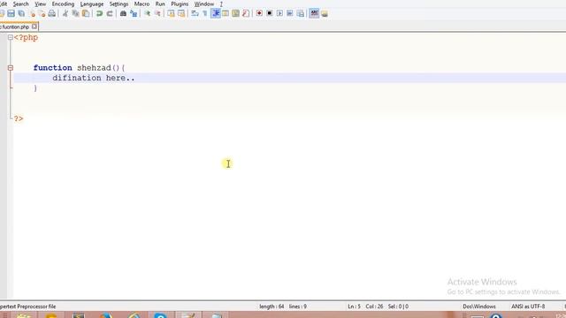566x318 pixels.
Task: Click 'length : 64' in status bar
Action: [272, 307]
